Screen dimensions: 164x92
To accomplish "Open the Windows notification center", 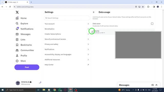I will point(161,90).
